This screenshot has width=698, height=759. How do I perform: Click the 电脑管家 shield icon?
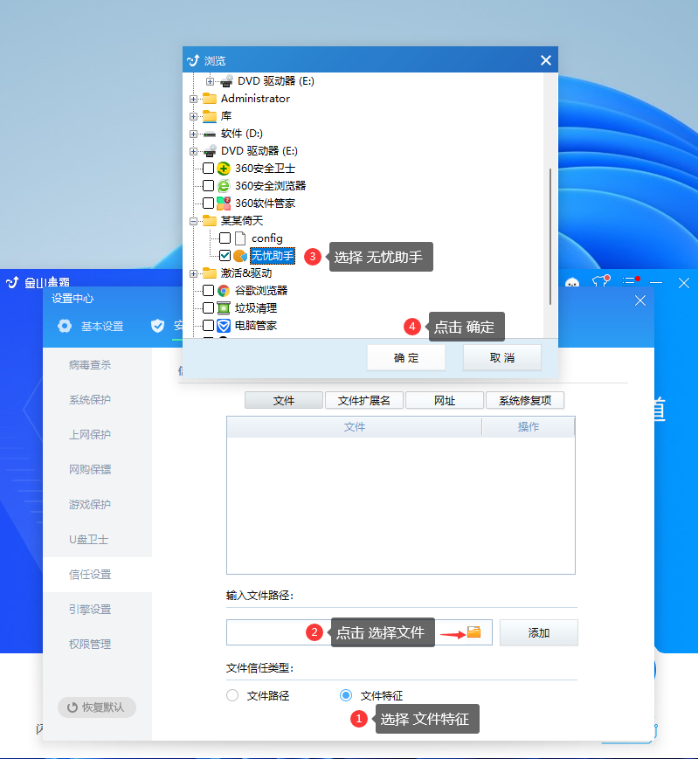coord(223,325)
